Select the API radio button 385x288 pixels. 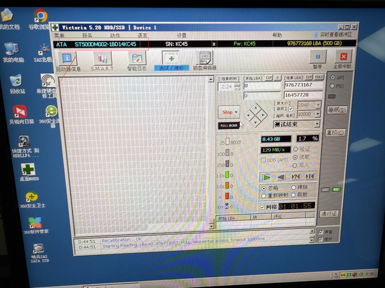pyautogui.click(x=332, y=77)
